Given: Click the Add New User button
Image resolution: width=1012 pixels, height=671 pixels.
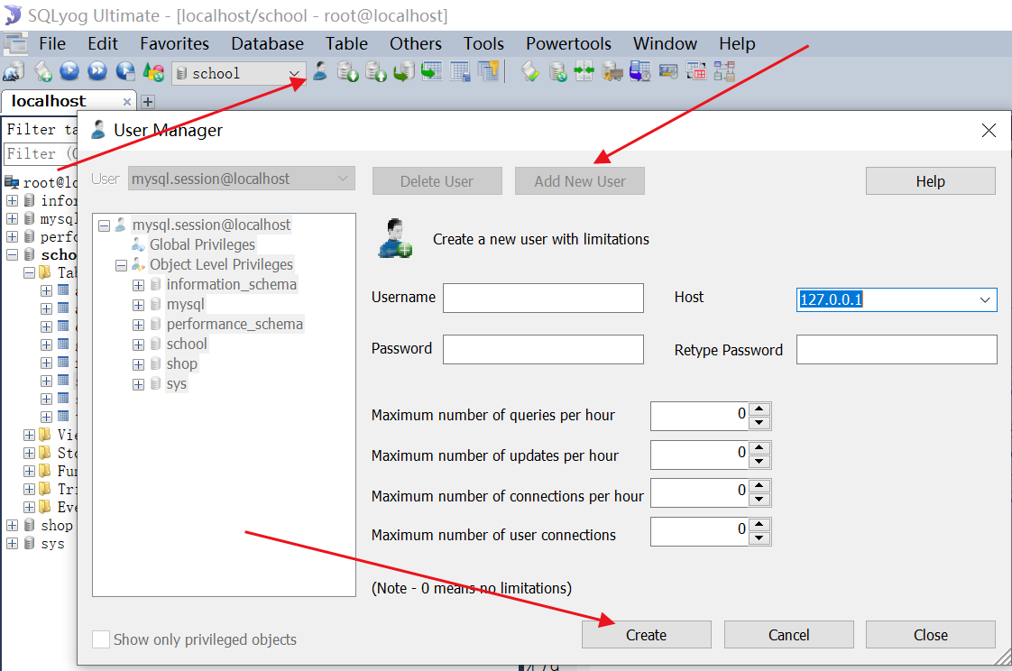Looking at the screenshot, I should pyautogui.click(x=580, y=181).
